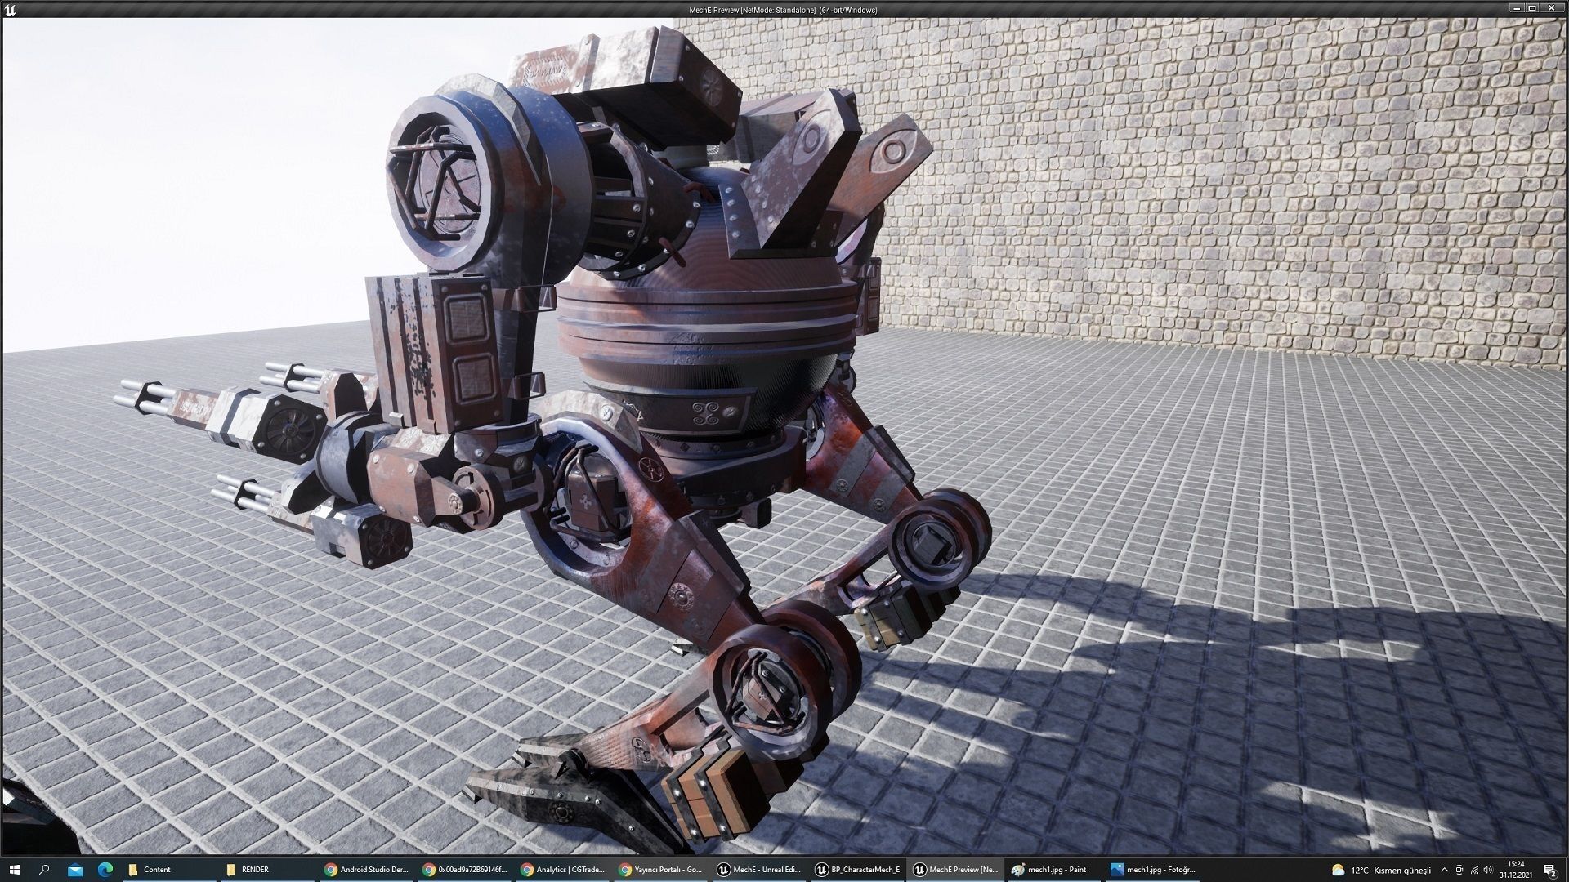1569x882 pixels.
Task: Launch Microsoft Edge from the taskbar
Action: 105,869
